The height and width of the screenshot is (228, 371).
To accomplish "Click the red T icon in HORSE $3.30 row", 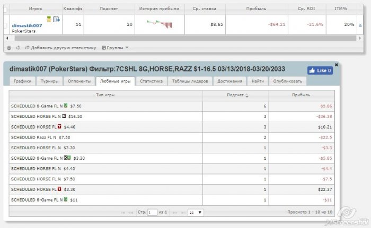I will point(59,189).
